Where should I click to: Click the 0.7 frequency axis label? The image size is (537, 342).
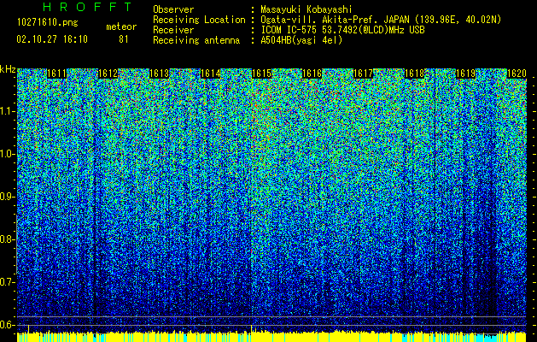7,282
